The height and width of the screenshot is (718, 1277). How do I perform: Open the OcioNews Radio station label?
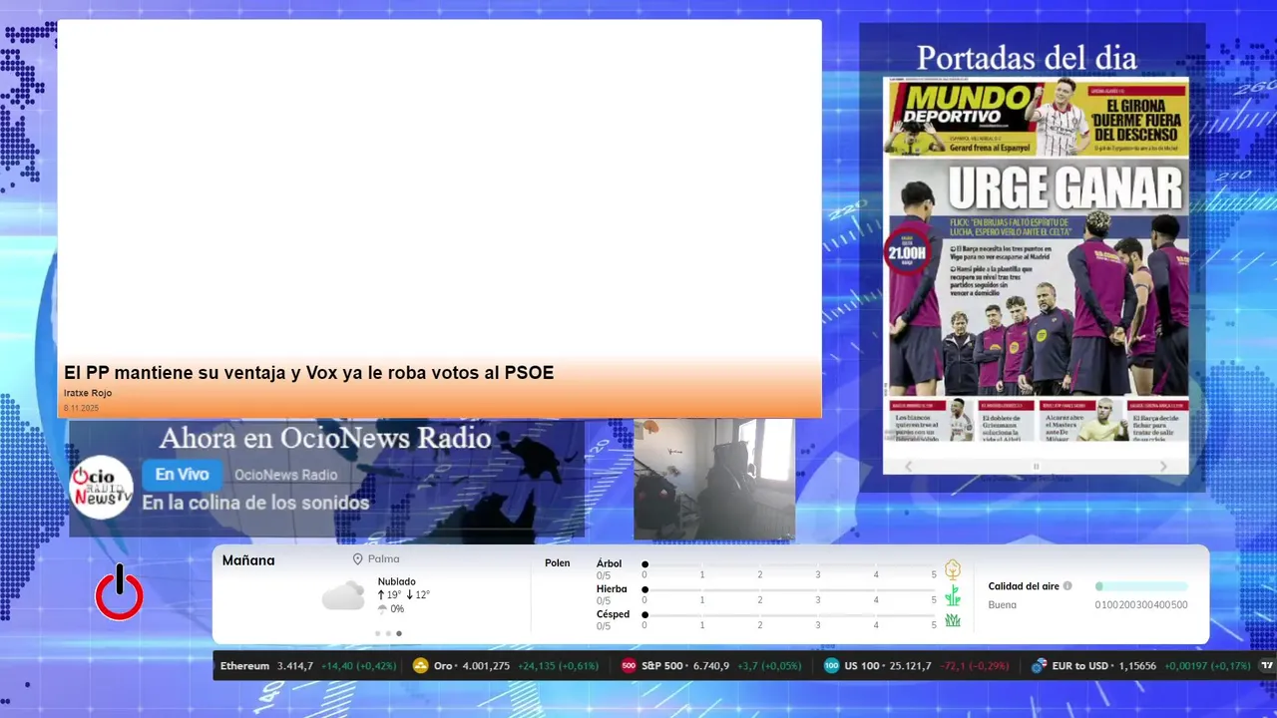pyautogui.click(x=285, y=475)
